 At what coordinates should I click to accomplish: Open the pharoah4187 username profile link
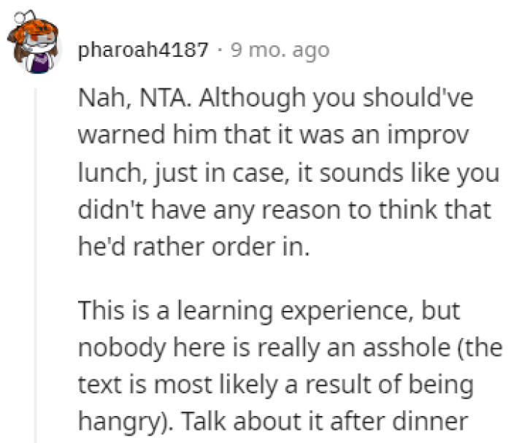[143, 50]
